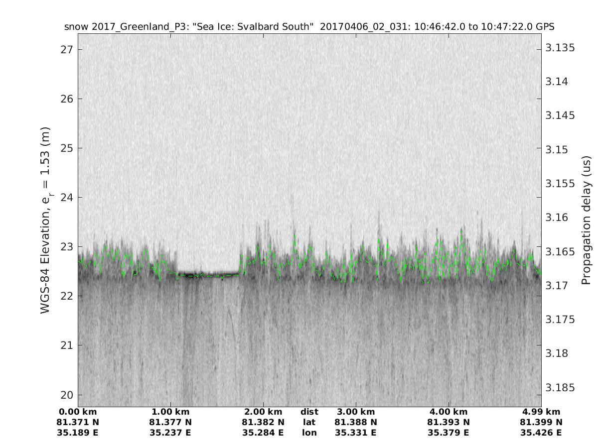Click the 4.00 km distance label
598x448 pixels.
(448, 412)
